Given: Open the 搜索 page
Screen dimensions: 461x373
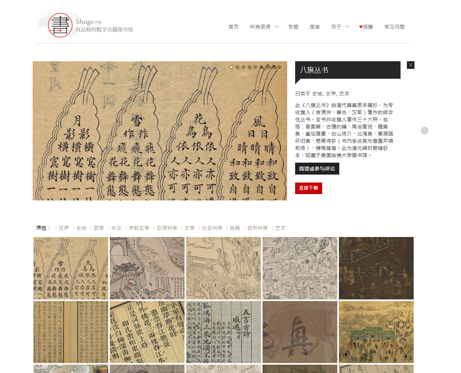Looking at the screenshot, I should 315,27.
